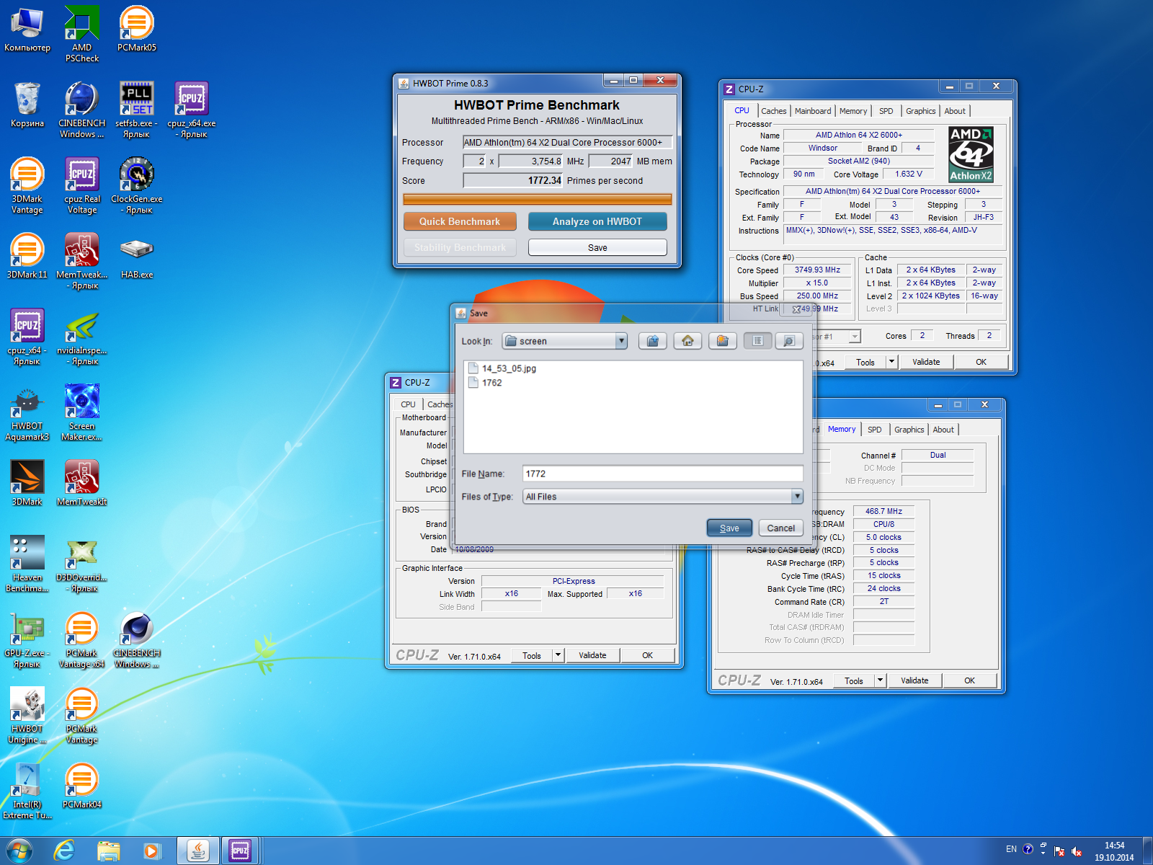Click the Home folder icon in Save dialog
Viewport: 1153px width, 865px height.
(687, 341)
